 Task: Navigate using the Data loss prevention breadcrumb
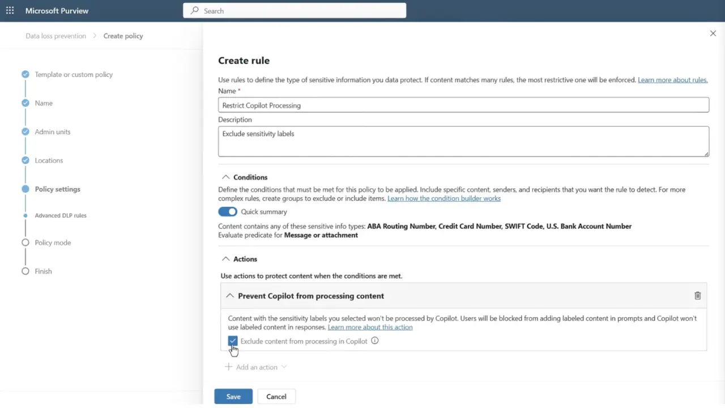tap(55, 36)
